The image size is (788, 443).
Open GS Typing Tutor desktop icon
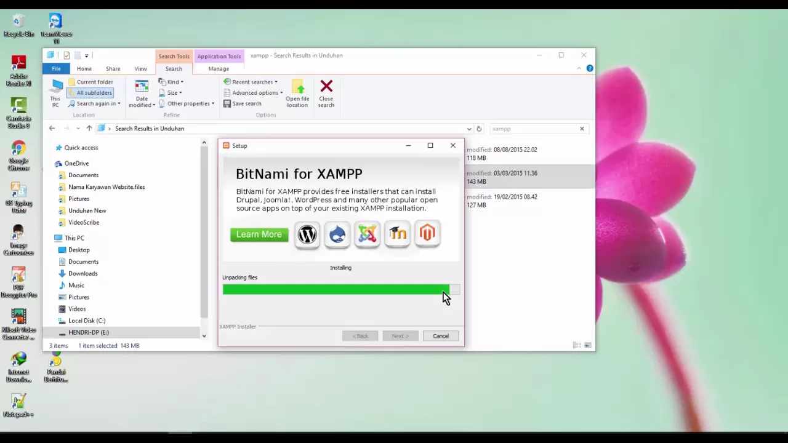click(18, 198)
